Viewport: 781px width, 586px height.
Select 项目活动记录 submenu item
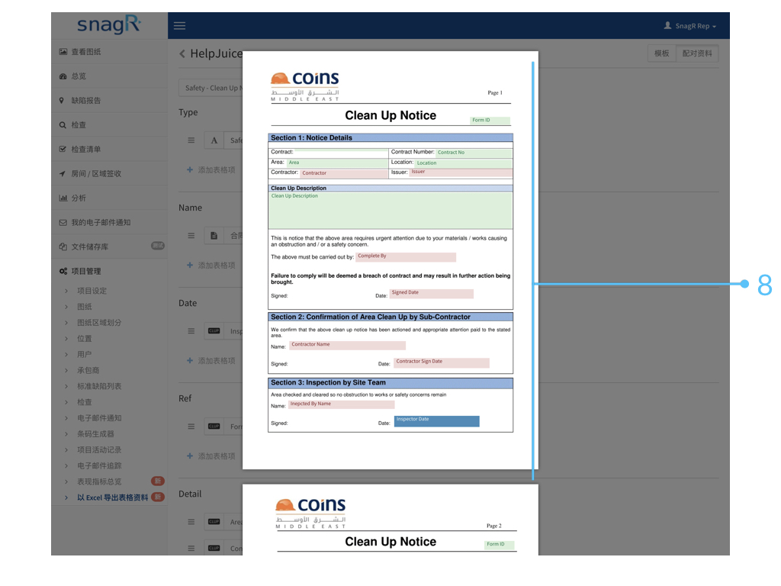tap(99, 450)
